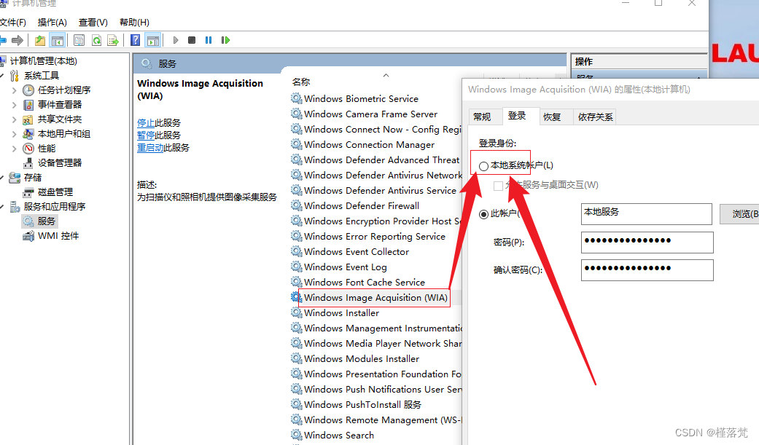
Task: Click the 确认密码(C) password field
Action: [x=647, y=270]
